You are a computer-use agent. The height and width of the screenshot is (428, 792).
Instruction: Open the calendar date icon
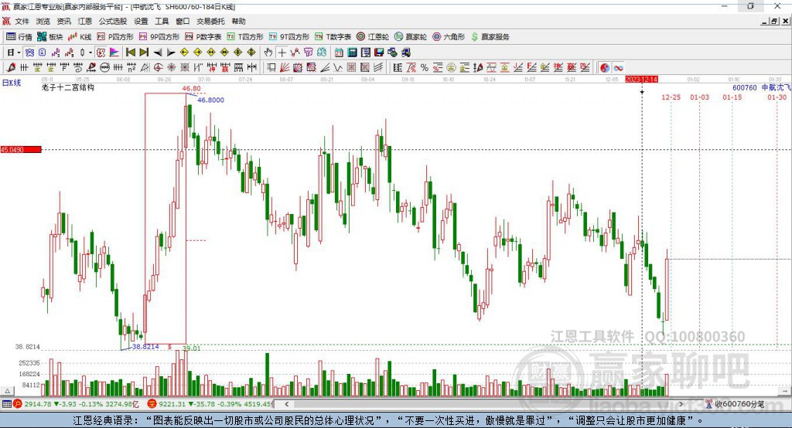pos(339,53)
